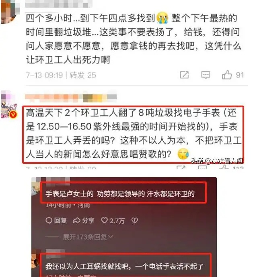Click the 分享 share button
The width and height of the screenshot is (255, 277).
coord(84,220)
